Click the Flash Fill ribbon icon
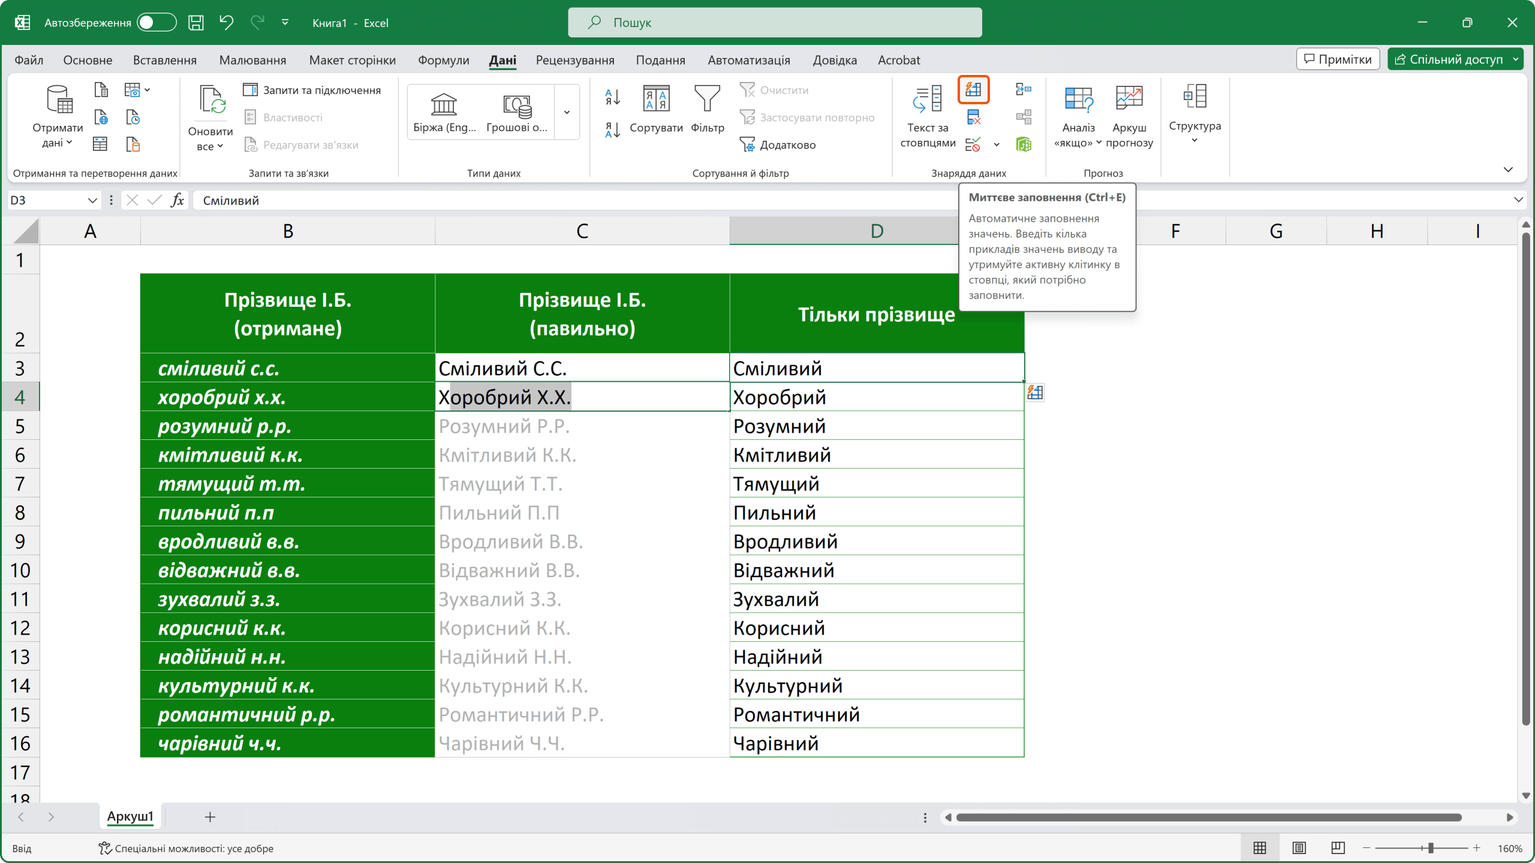 click(x=973, y=90)
